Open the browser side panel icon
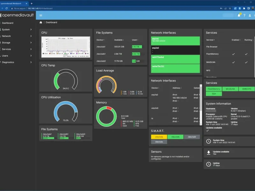The height and width of the screenshot is (191, 255). click(248, 8)
